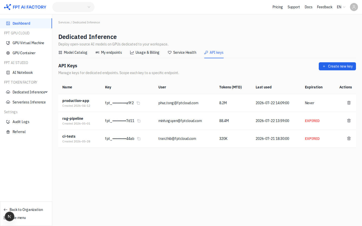The height and width of the screenshot is (226, 362).
Task: Open the Feedback link
Action: coord(325,7)
